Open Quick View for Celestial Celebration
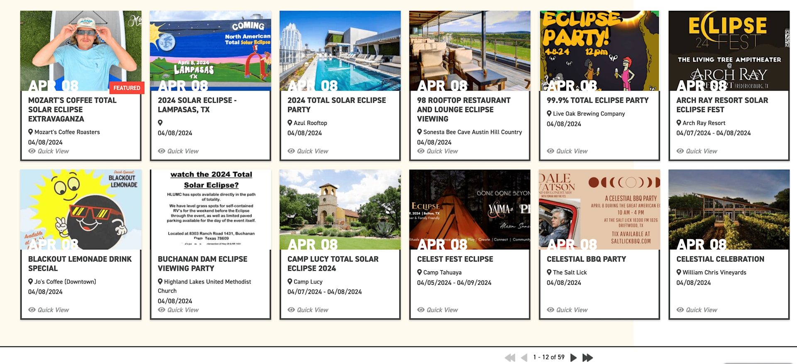 (x=697, y=310)
